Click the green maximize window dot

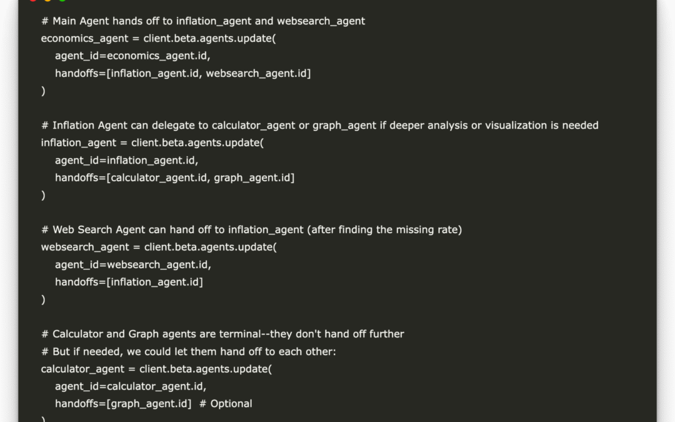(62, 1)
